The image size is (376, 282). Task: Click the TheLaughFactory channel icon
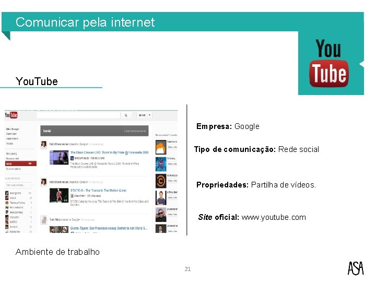7,203
